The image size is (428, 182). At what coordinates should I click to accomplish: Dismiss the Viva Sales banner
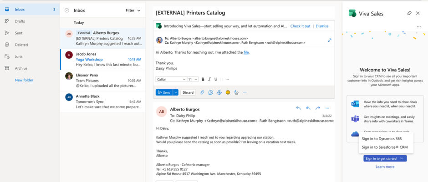322,26
